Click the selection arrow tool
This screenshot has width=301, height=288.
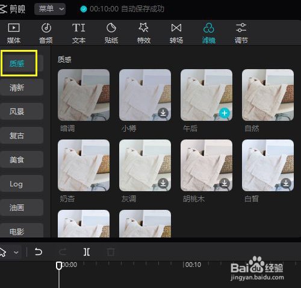tap(3, 252)
